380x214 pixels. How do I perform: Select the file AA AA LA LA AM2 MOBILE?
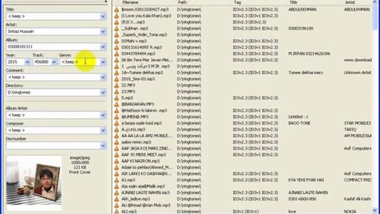pos(147,136)
